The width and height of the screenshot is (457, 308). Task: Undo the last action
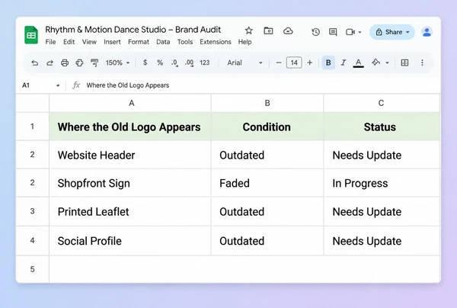tap(35, 63)
